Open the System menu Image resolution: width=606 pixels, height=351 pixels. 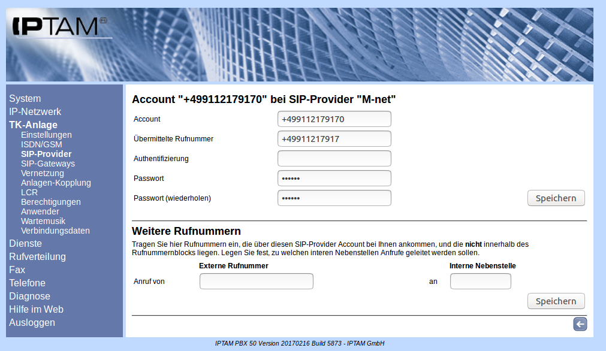(x=25, y=98)
